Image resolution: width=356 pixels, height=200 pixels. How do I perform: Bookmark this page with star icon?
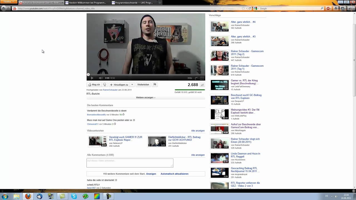pyautogui.click(x=243, y=9)
